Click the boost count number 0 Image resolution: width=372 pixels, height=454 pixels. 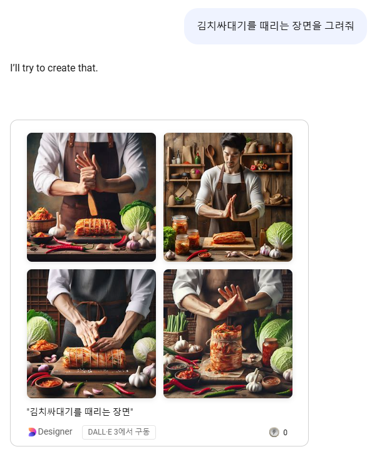285,432
